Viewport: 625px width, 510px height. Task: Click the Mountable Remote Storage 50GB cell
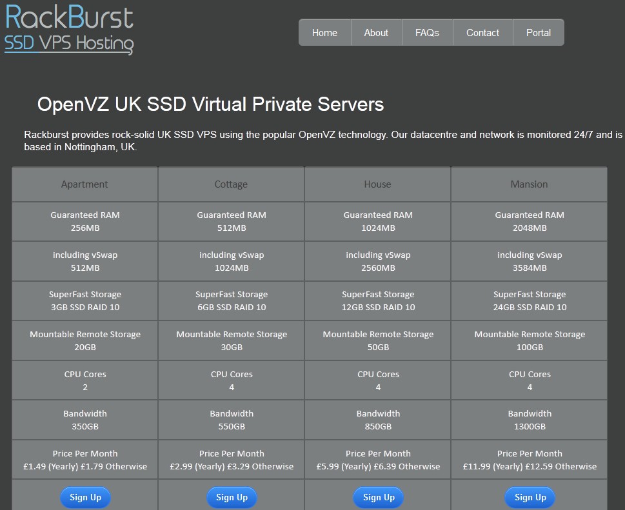(378, 340)
